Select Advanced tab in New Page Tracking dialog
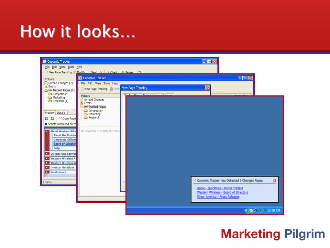This screenshot has height=248, width=330. (x=158, y=95)
